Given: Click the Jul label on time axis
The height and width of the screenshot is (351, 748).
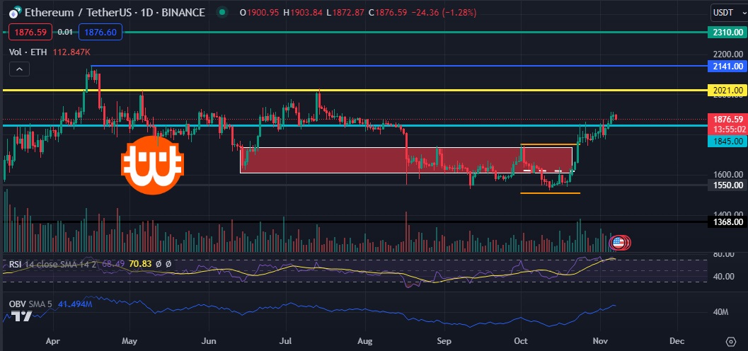Looking at the screenshot, I should coord(286,341).
